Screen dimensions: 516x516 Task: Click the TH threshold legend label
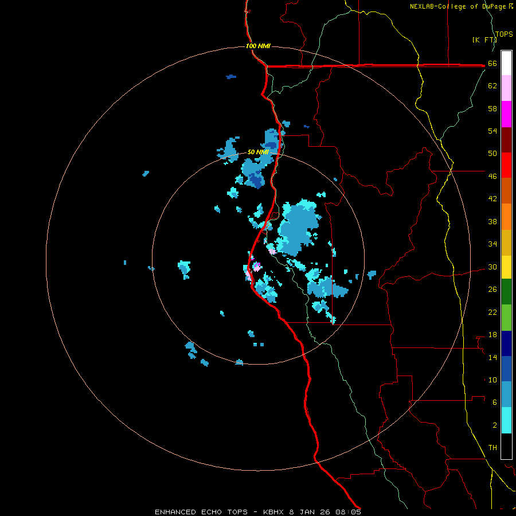coord(492,447)
